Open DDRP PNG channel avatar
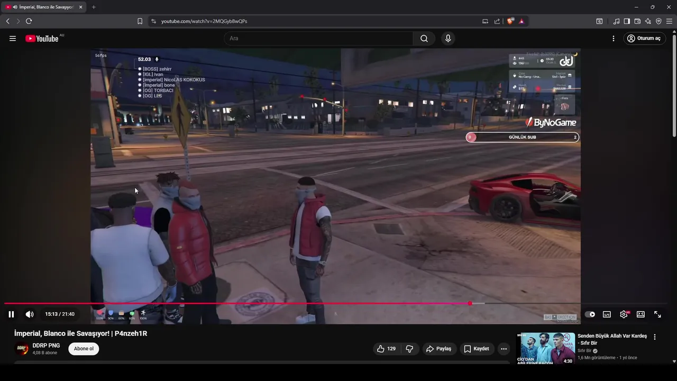 [x=22, y=349]
